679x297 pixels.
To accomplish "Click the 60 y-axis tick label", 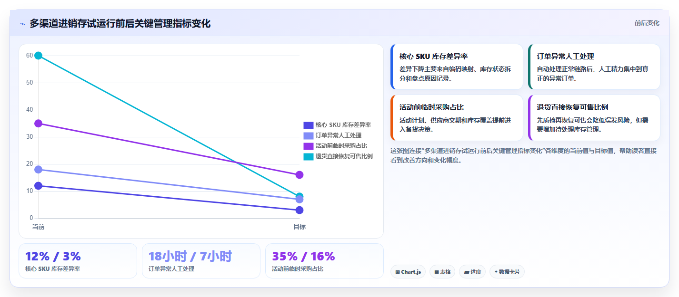I will [x=30, y=56].
